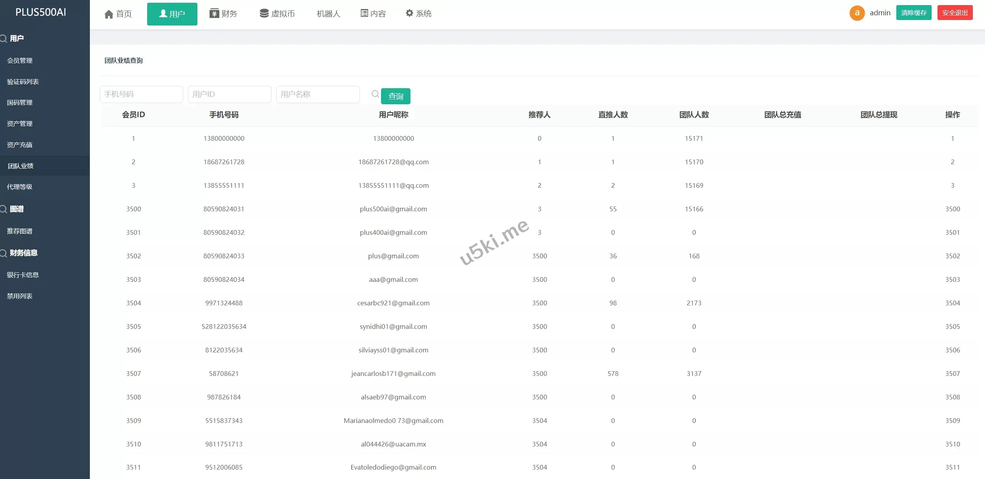985x479 pixels.
Task: Open 代理等级 in the sidebar
Action: 20,187
